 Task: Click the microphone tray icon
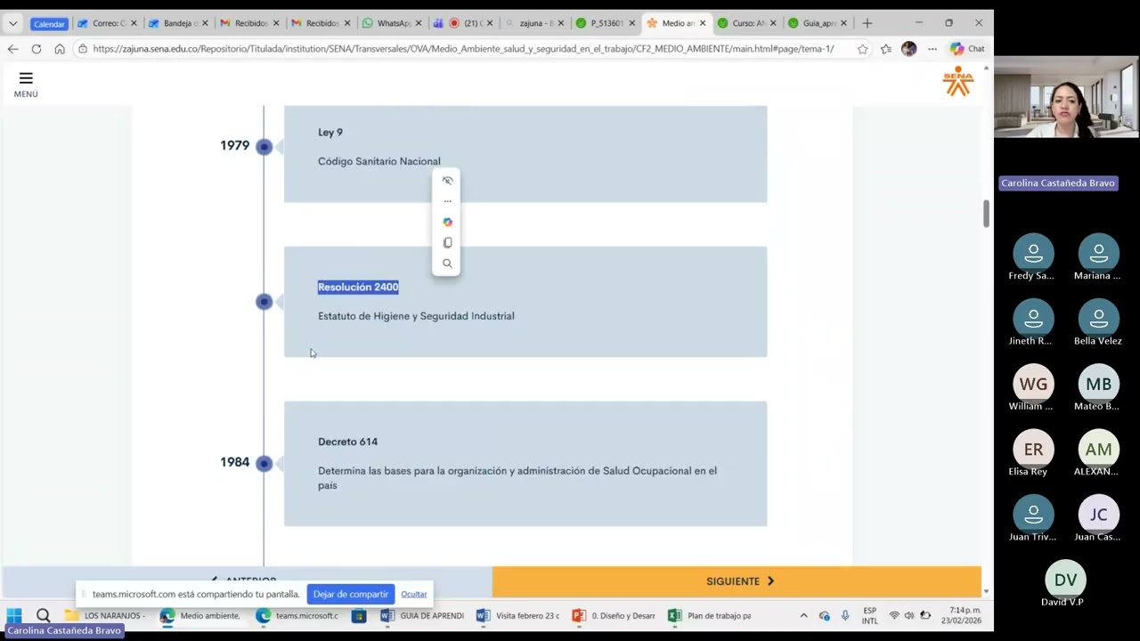[845, 615]
